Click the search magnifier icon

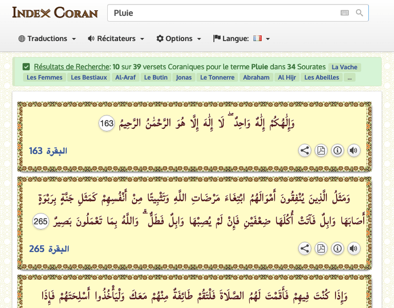point(360,13)
